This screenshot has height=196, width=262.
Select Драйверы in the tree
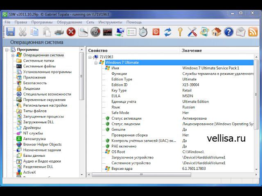32,128
